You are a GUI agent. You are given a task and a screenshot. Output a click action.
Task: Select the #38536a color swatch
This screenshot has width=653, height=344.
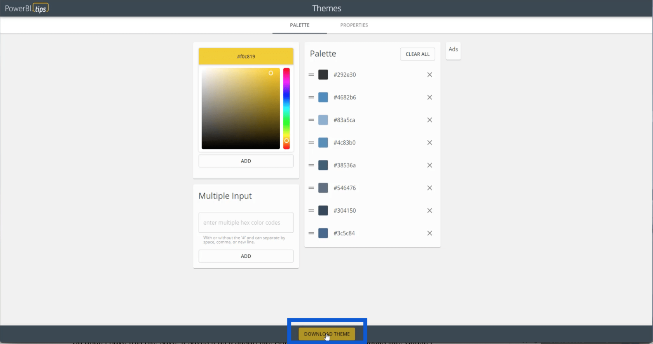323,165
